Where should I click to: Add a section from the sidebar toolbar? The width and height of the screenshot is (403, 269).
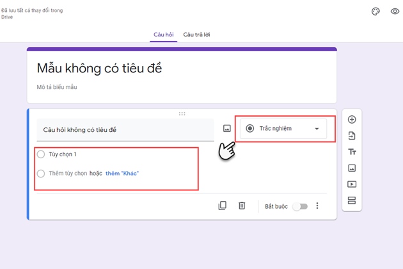click(x=352, y=200)
